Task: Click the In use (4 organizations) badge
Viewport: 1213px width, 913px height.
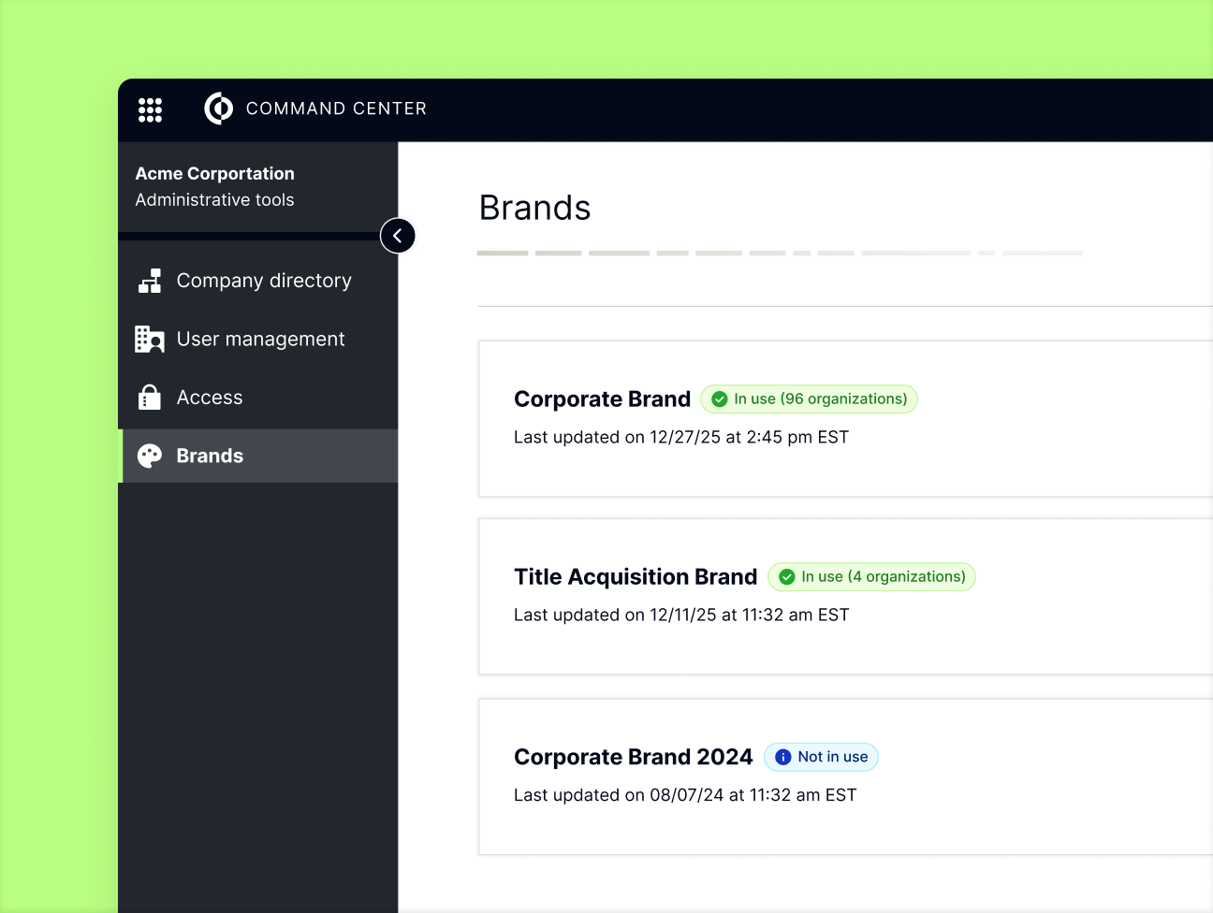Action: (871, 577)
